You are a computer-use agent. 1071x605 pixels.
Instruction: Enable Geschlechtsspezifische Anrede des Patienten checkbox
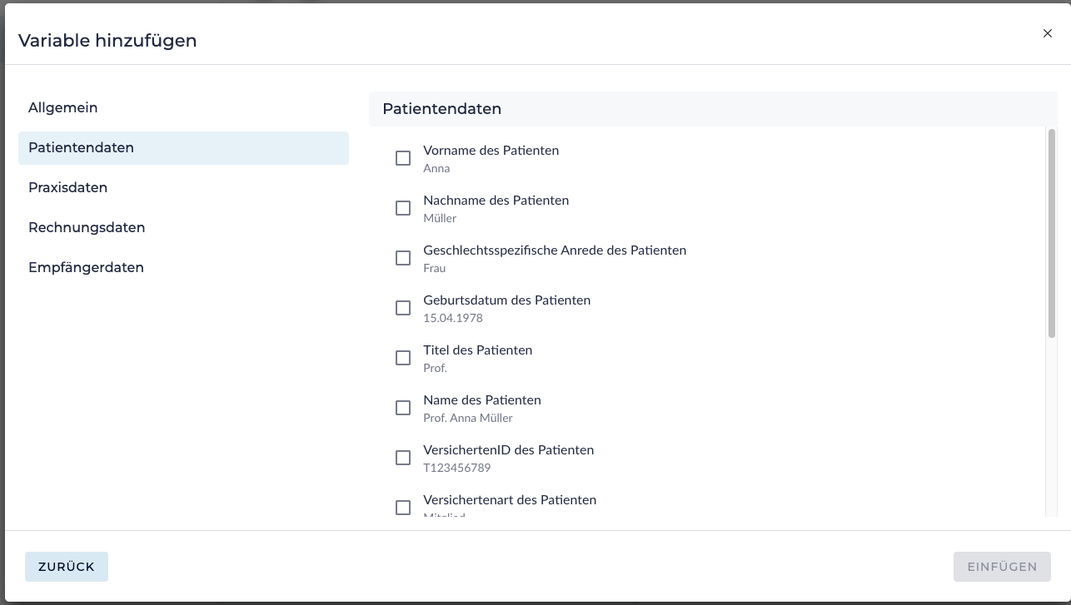point(403,258)
